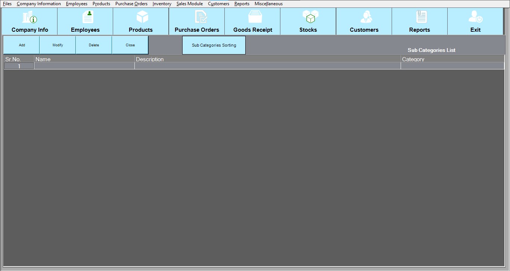Viewport: 510px width, 271px height.
Task: Close the sub categories list
Action: coord(130,45)
